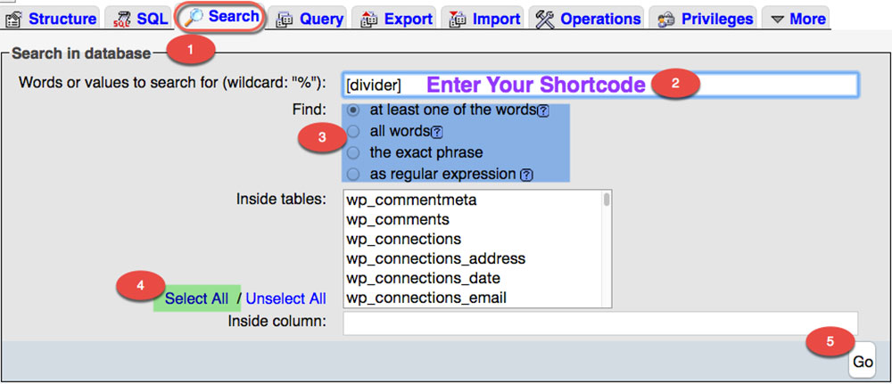The height and width of the screenshot is (384, 892).
Task: Click the Privileges users icon
Action: 666,19
